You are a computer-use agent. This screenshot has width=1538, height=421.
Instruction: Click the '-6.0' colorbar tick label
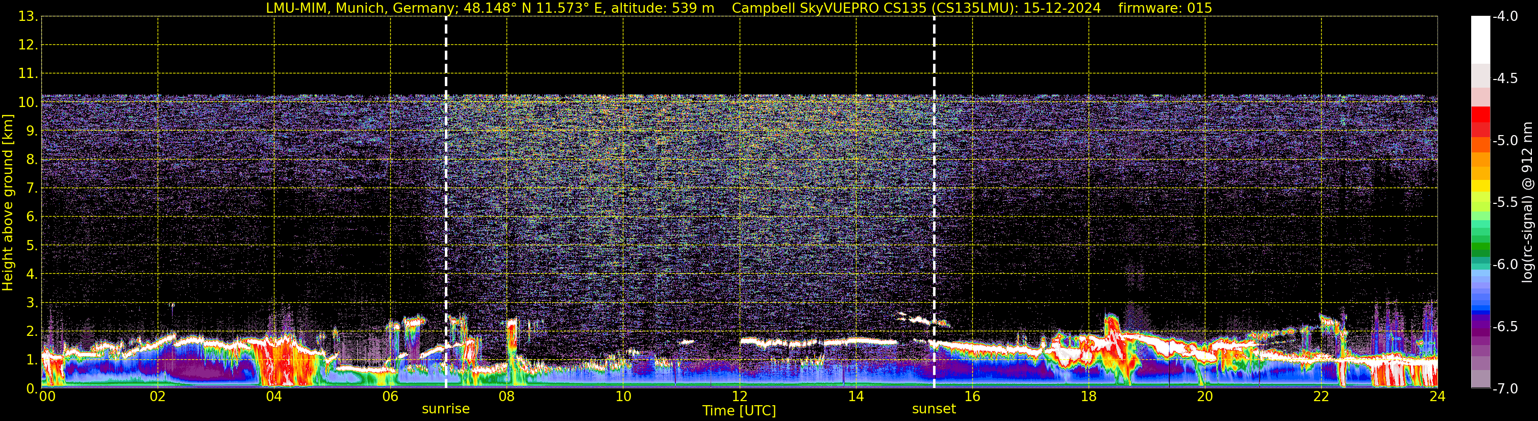tap(1505, 264)
